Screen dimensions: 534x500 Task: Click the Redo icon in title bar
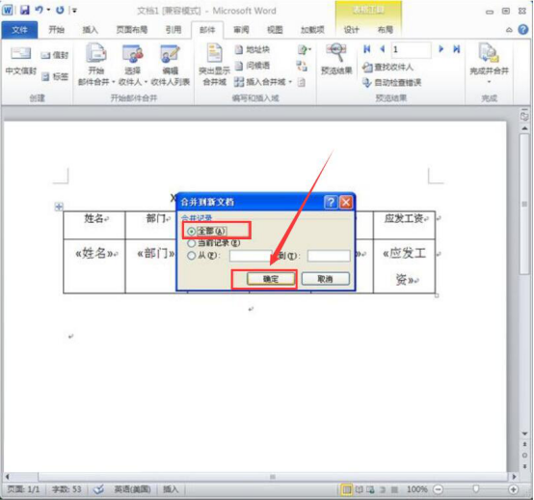pos(60,11)
